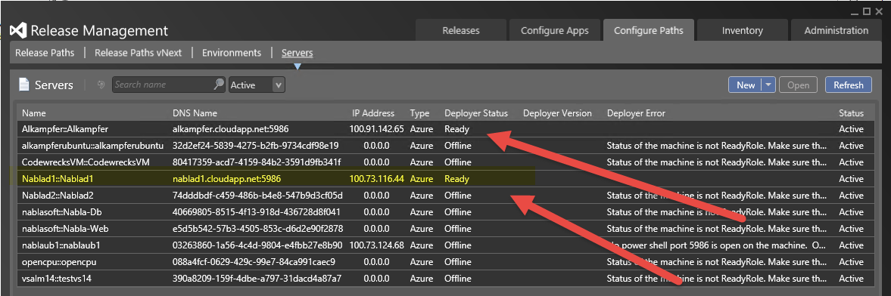The width and height of the screenshot is (891, 296).
Task: Click Active status in vsalm14 row
Action: point(851,279)
